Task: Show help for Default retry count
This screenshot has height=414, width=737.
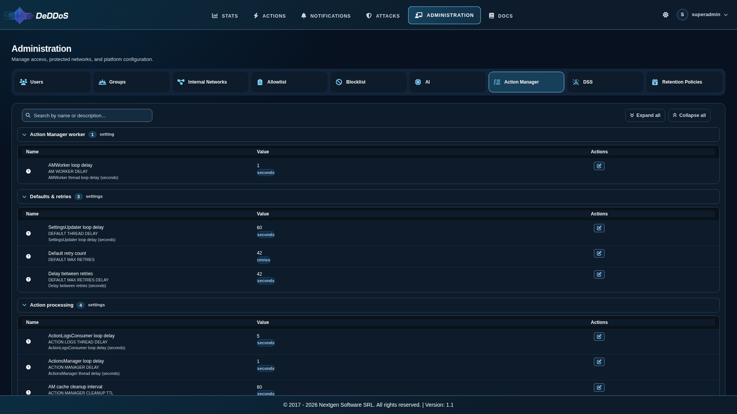Action: [x=28, y=256]
